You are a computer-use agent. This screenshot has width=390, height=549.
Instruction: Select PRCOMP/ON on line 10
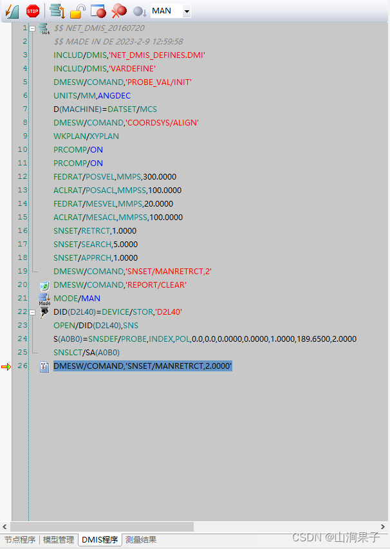coord(78,150)
